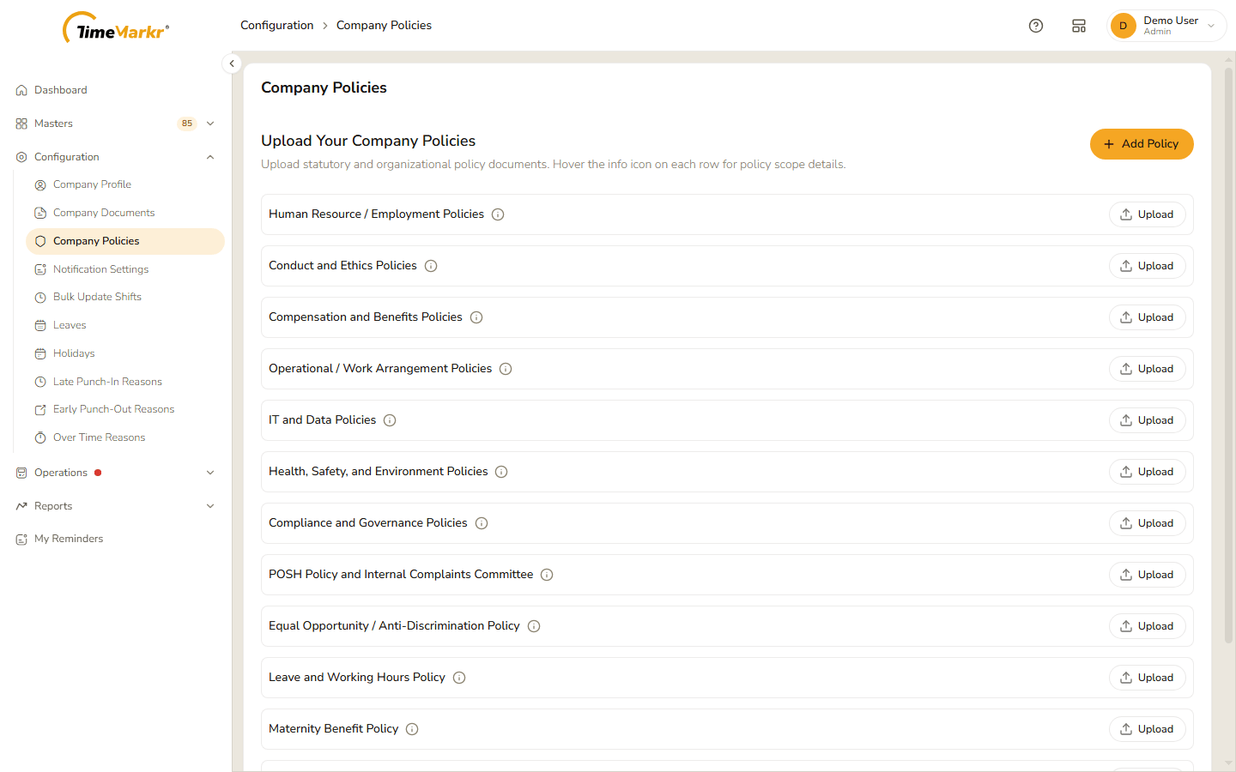Upload Human Resource / Employment Policies document
The height and width of the screenshot is (772, 1236).
point(1147,214)
